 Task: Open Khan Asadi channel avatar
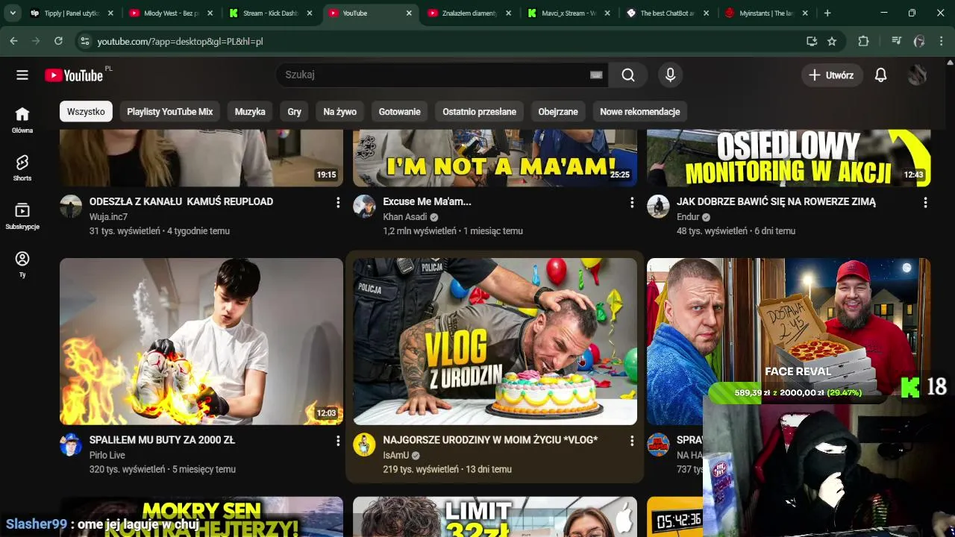364,207
